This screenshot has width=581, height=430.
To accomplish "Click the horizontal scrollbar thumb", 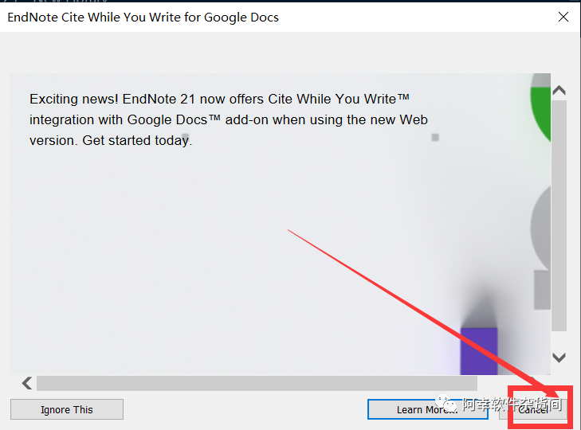I will [257, 383].
